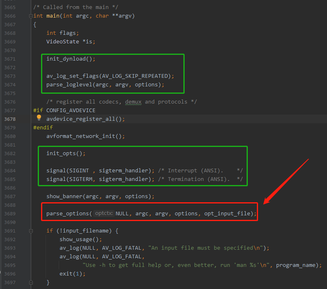This screenshot has width=327, height=289.
Task: Collapse the if (!input_filename) block
Action: pyautogui.click(x=31, y=231)
